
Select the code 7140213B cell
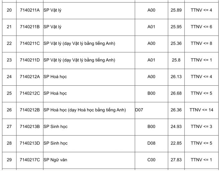pyautogui.click(x=30, y=127)
